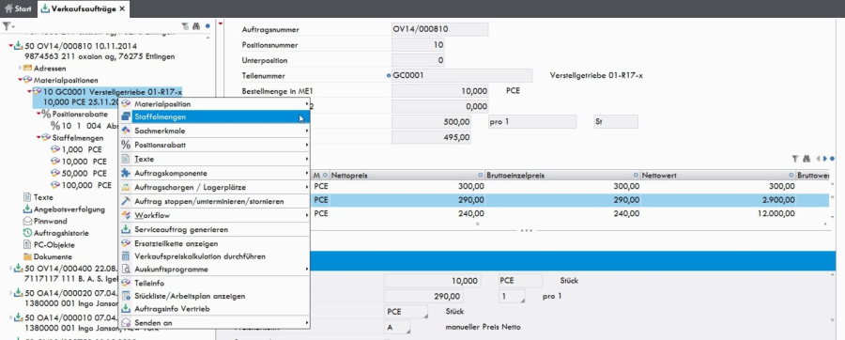The width and height of the screenshot is (845, 340).
Task: Click the Positionsnummer field
Action: click(418, 45)
